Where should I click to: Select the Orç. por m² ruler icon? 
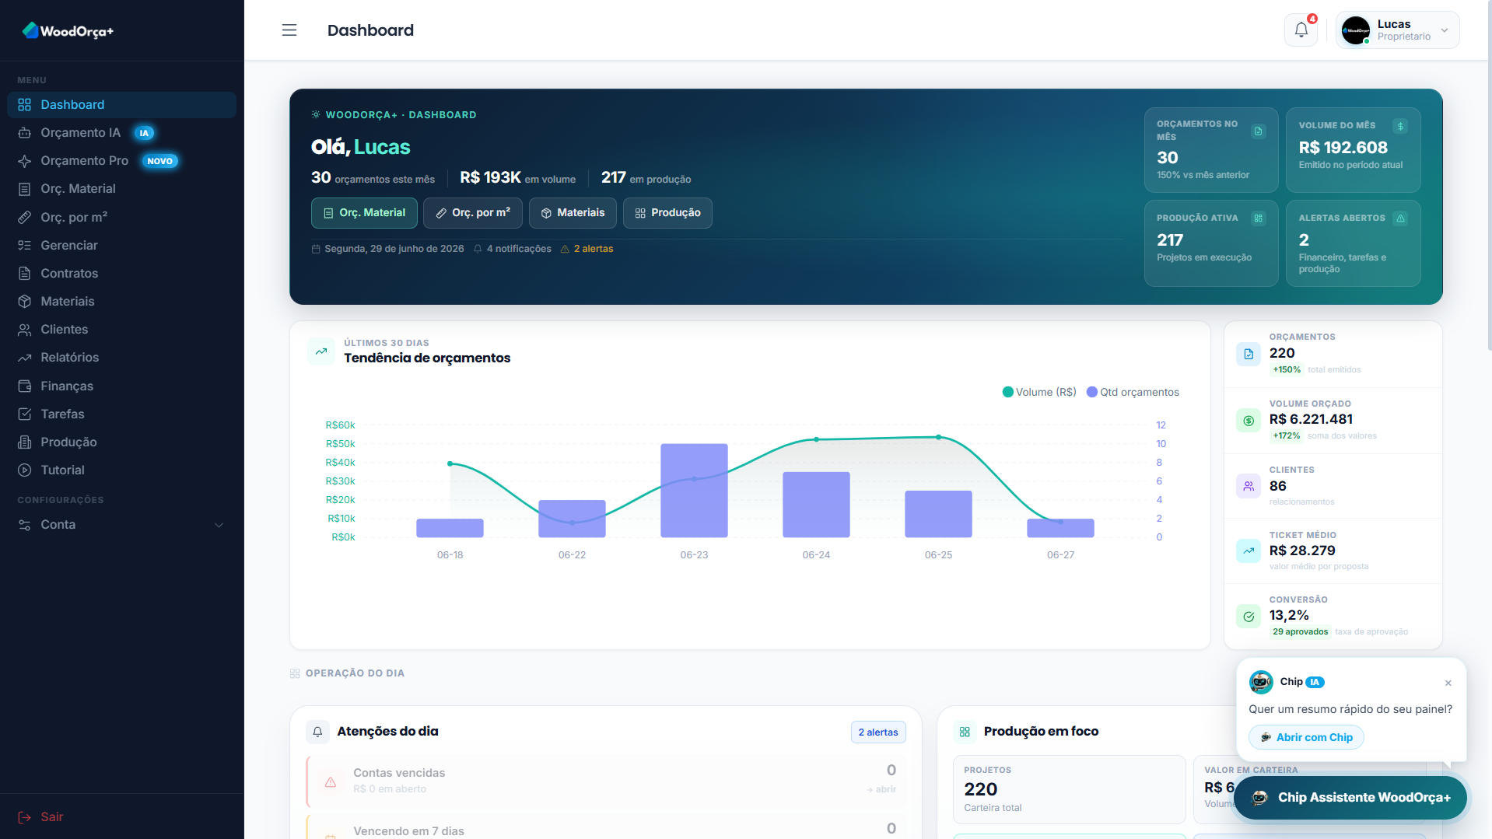[25, 218]
